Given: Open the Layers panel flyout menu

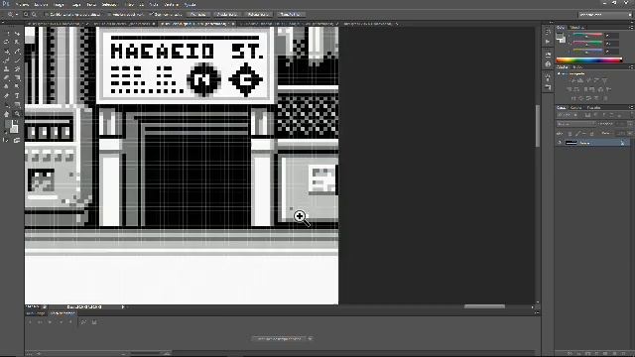Looking at the screenshot, I should (631, 108).
